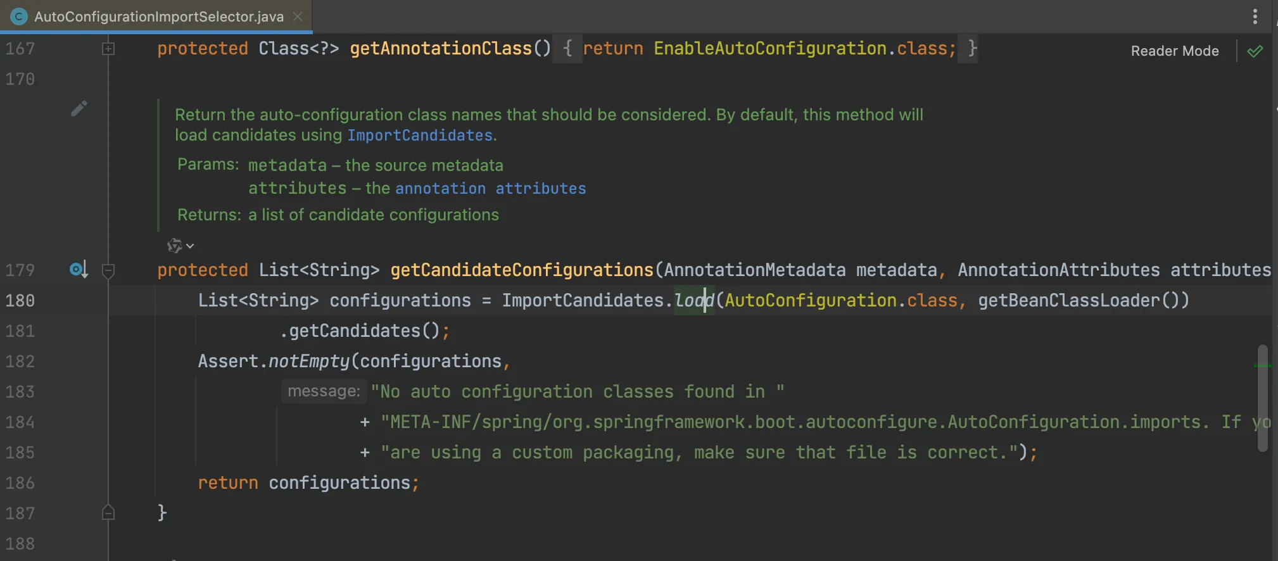Click line number 180 in the gutter

tap(20, 301)
